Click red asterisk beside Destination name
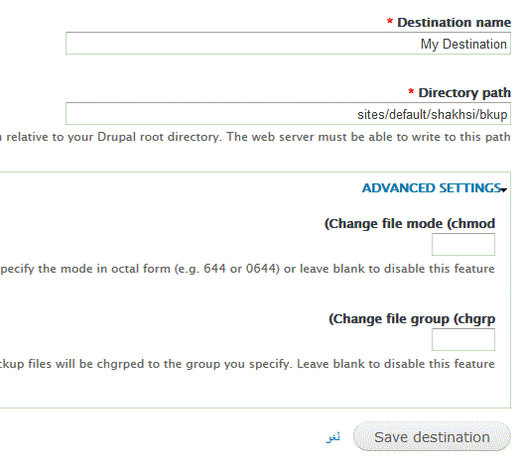Screen dimensions: 523x464 pos(389,22)
